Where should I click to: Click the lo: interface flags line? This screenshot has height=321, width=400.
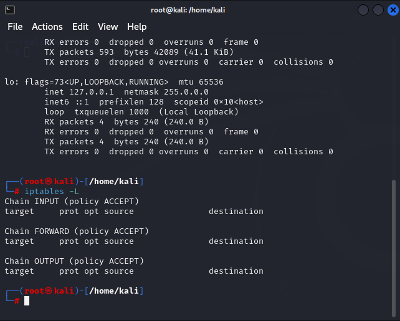tap(114, 82)
